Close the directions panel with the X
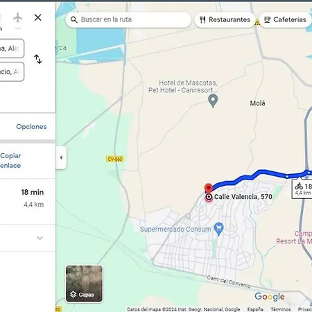The image size is (312, 312). pos(37,17)
